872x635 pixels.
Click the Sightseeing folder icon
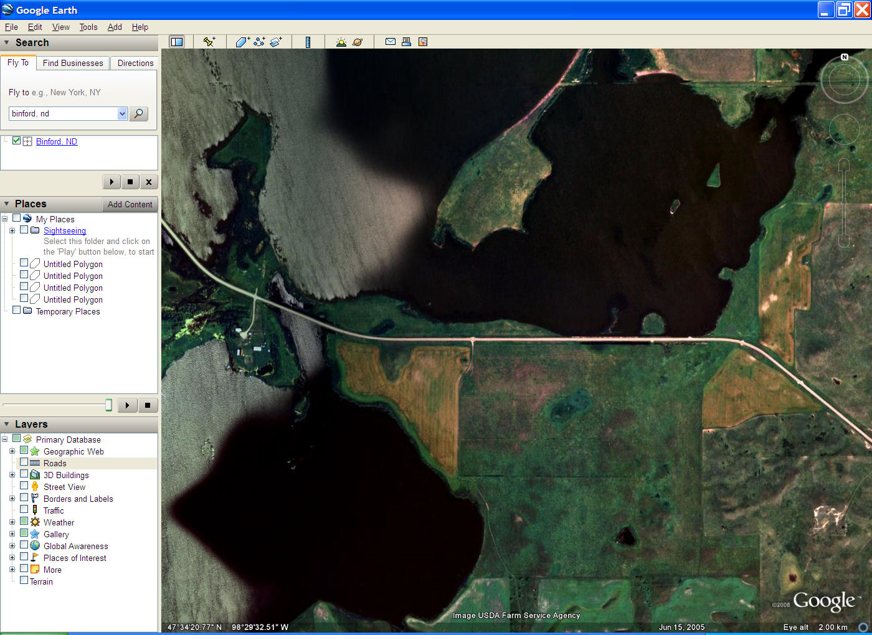(x=35, y=230)
